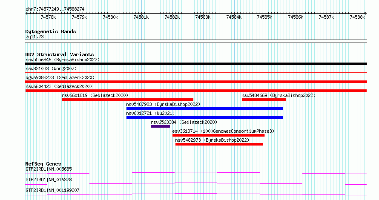Click the esv3613714 red variant bar
The width and height of the screenshot is (379, 200).
(x=219, y=135)
